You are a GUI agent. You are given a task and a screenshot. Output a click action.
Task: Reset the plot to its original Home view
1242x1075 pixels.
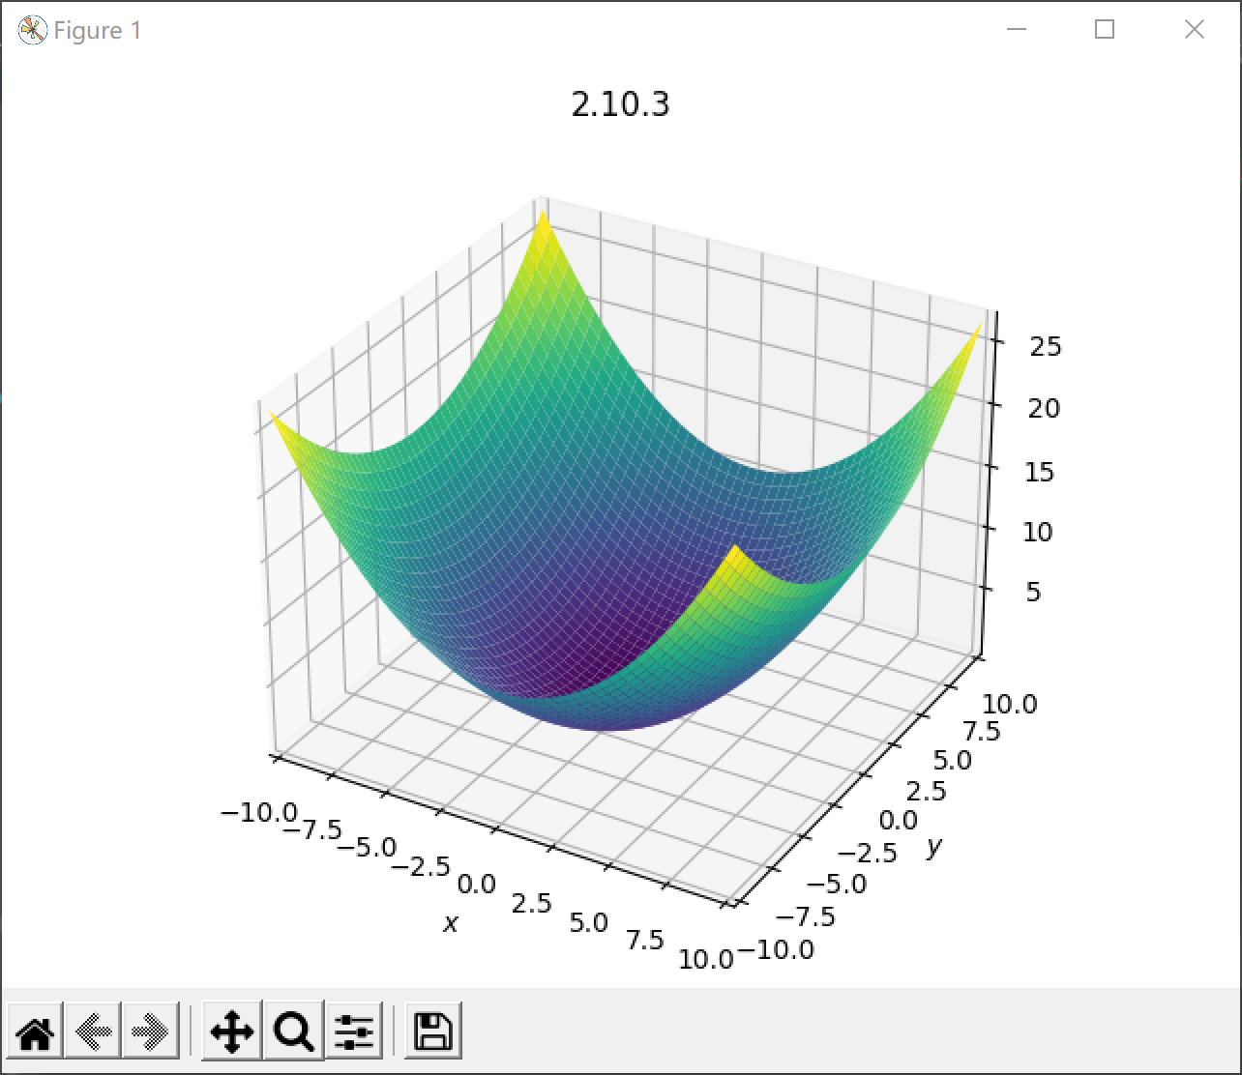(x=36, y=1031)
